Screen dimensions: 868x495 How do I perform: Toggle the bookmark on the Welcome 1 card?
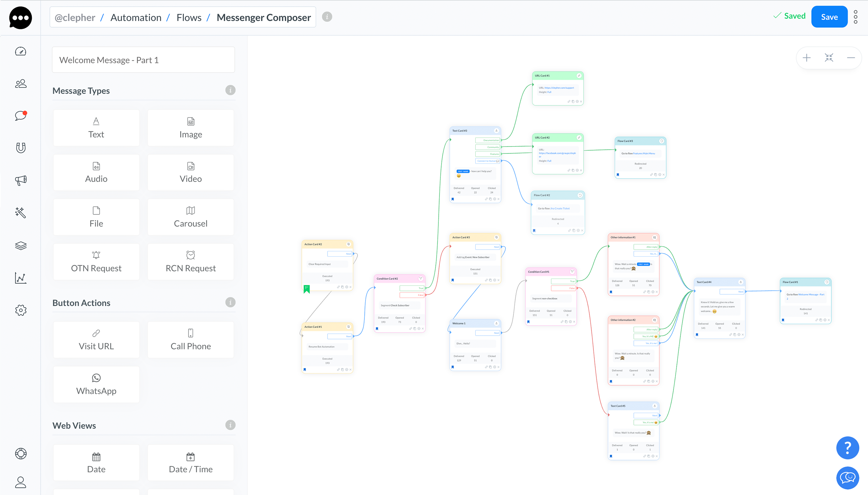(x=454, y=367)
